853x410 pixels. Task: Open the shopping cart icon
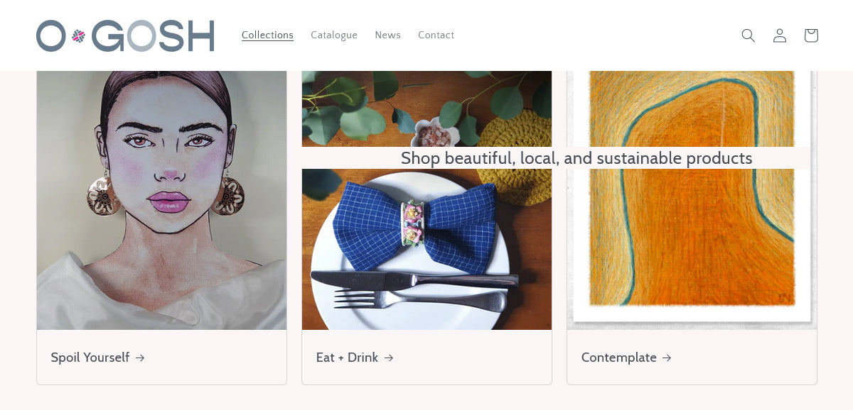coord(810,35)
